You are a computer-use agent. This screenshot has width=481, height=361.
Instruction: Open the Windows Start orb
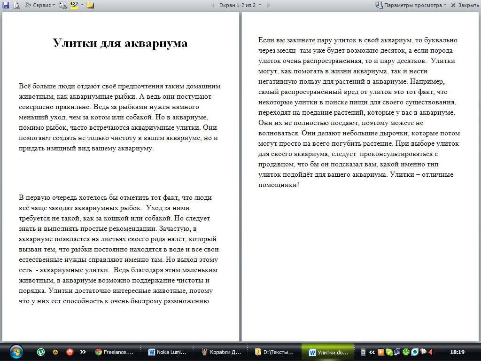16,352
